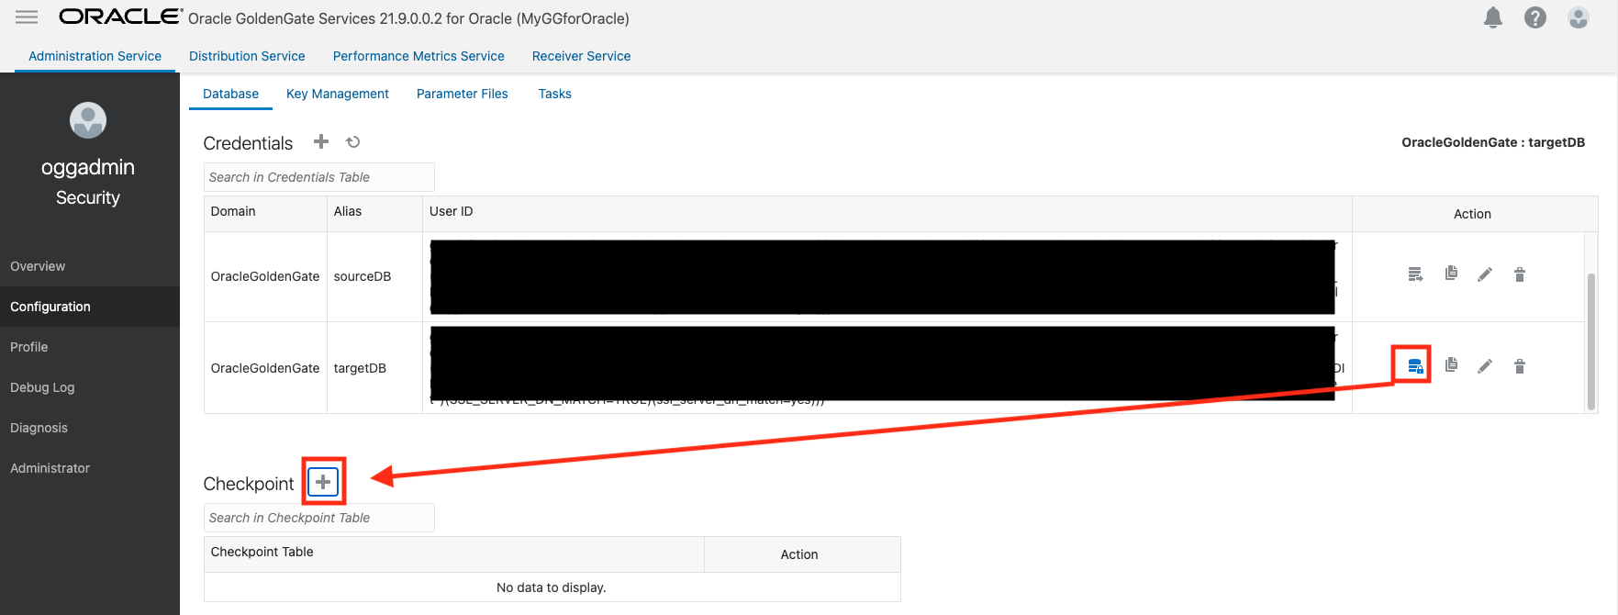Click the Domain column header
1618x615 pixels.
click(265, 212)
